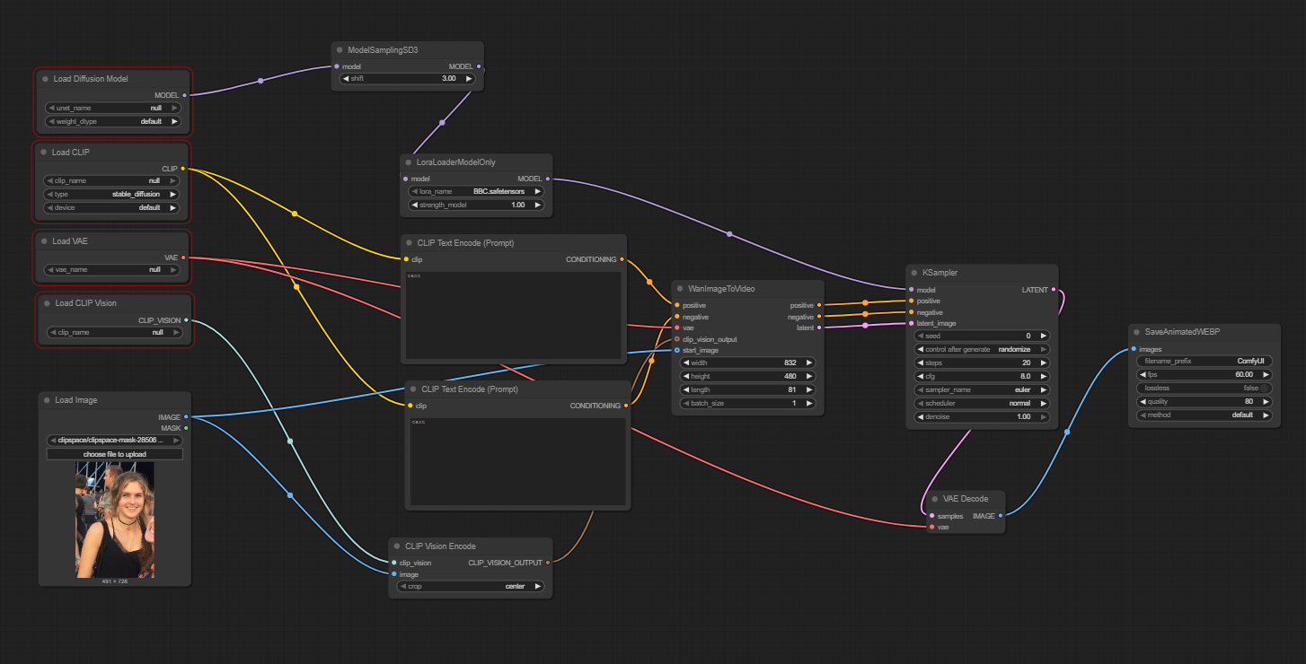The image size is (1306, 664).
Task: Open the device dropdown in Load CLIP
Action: click(x=112, y=207)
